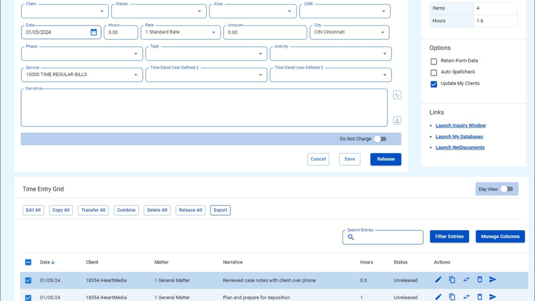The image size is (535, 301).
Task: Uncheck the Update My Clients option
Action: [434, 84]
